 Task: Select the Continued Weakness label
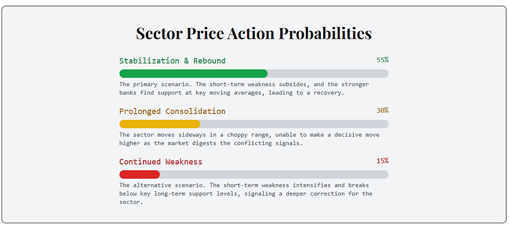(160, 161)
